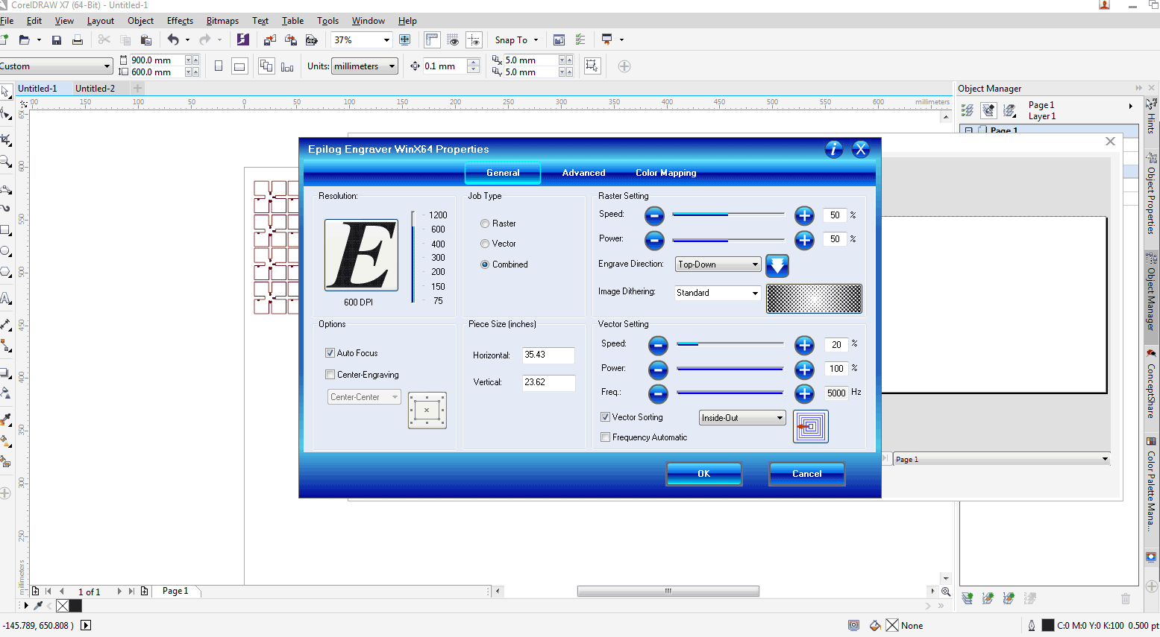Increase Raster Power with plus button

point(804,240)
